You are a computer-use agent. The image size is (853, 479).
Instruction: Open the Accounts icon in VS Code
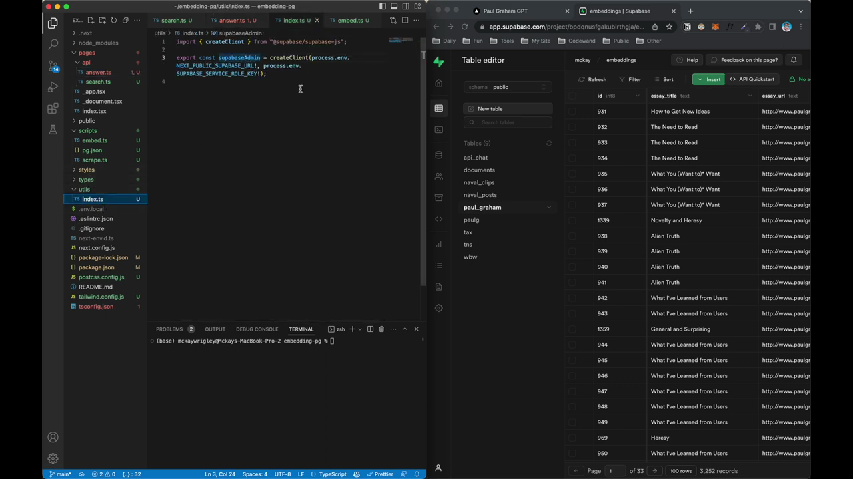(53, 438)
